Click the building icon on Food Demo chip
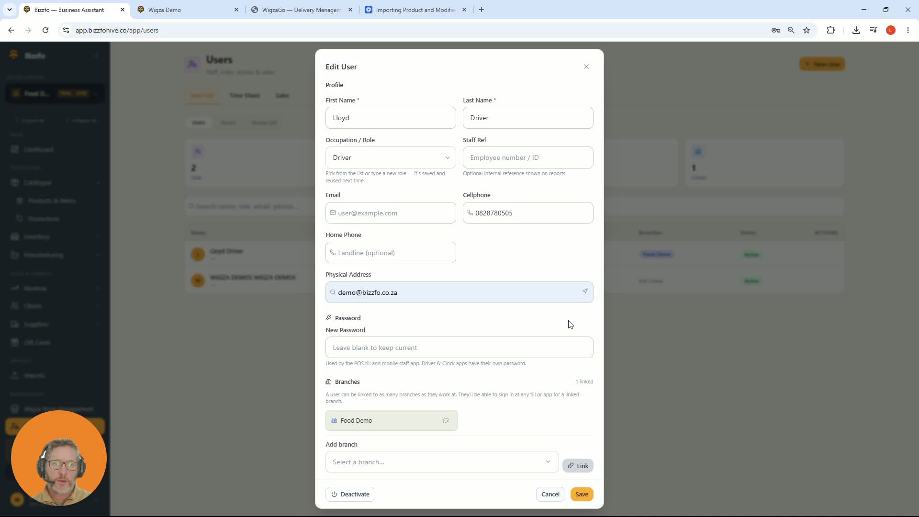 coord(334,420)
